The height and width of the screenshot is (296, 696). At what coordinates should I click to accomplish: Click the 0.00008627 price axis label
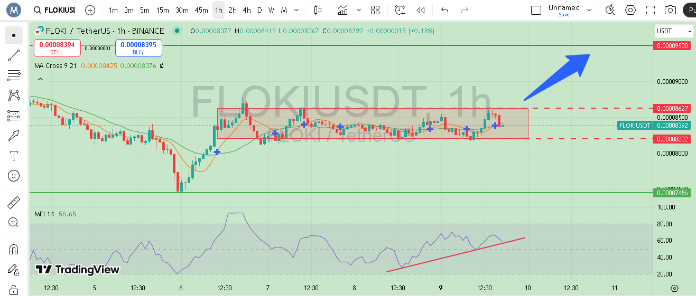[672, 108]
